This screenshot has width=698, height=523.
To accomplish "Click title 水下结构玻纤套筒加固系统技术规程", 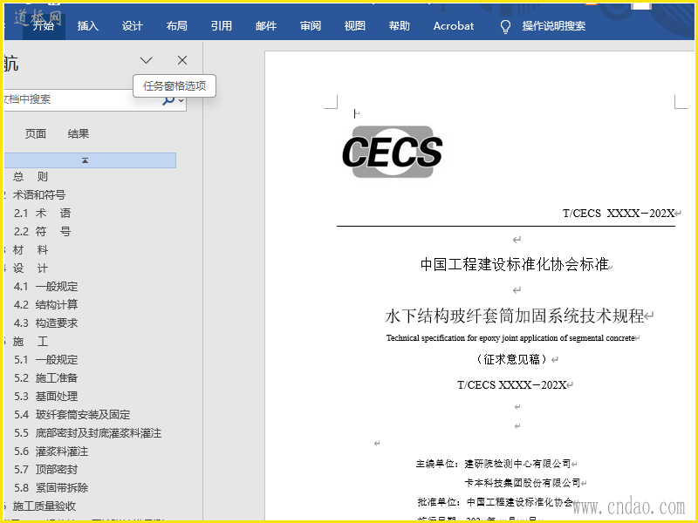I will 515,316.
